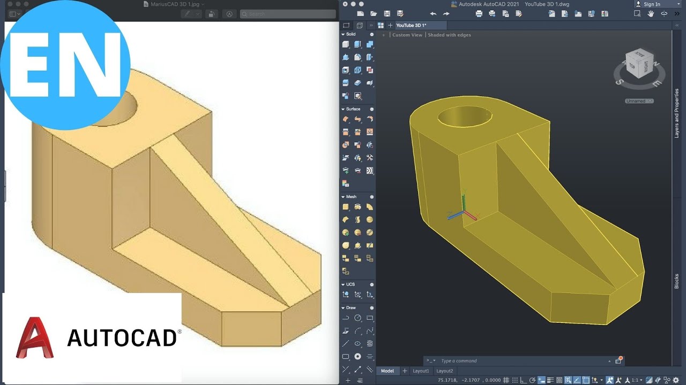Open command line recent commands dropdown
686x385 pixels.
point(431,361)
